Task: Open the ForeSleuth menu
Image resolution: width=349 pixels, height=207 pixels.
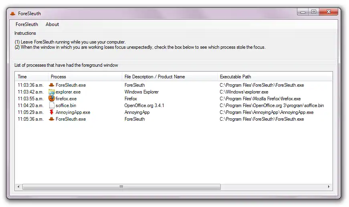Action: pos(27,24)
